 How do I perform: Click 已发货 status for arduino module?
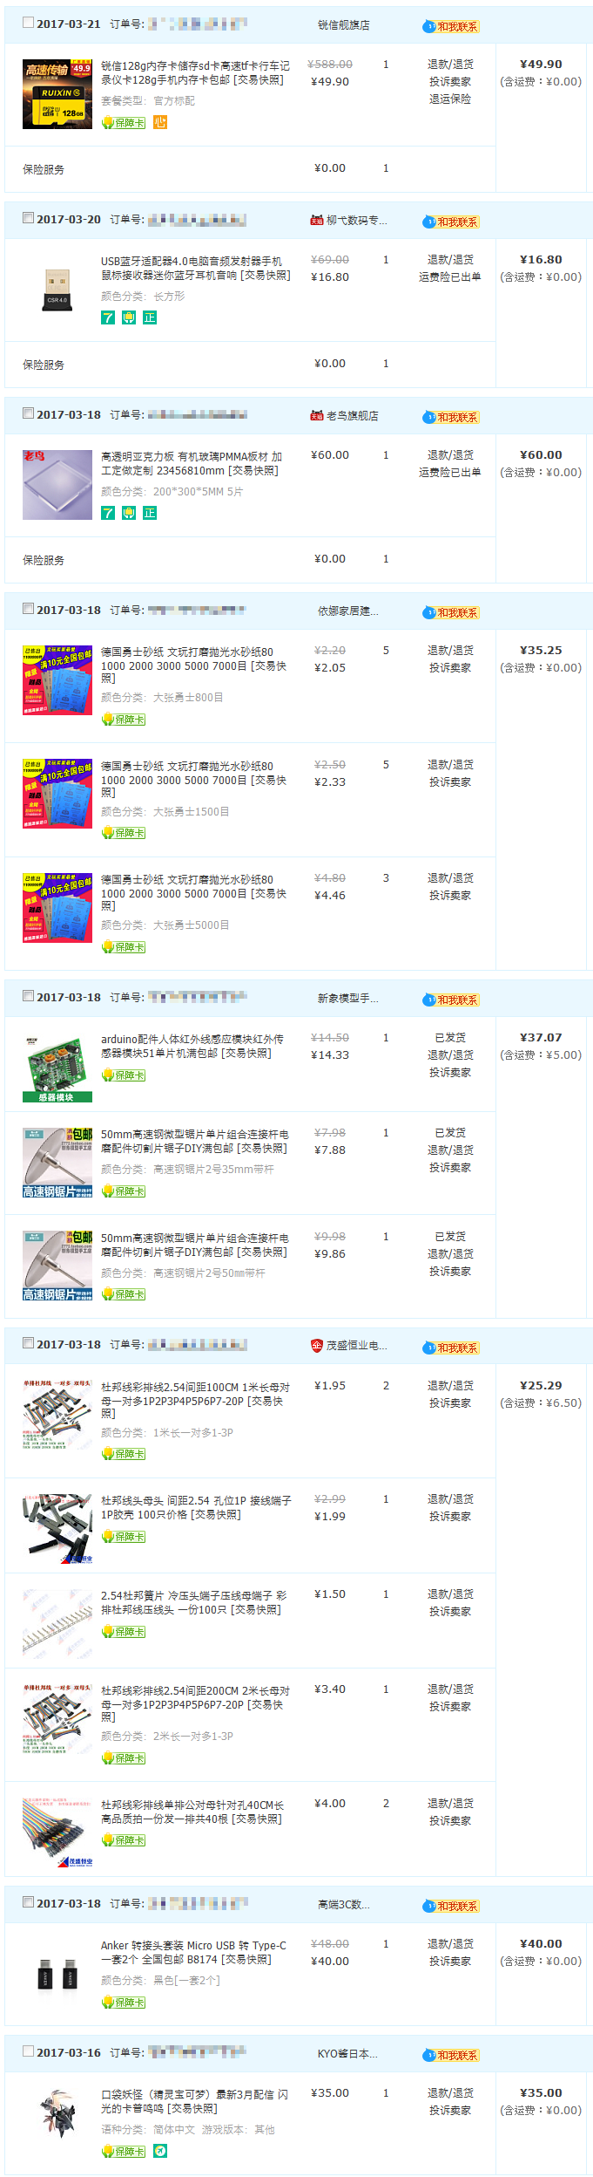[x=450, y=1038]
